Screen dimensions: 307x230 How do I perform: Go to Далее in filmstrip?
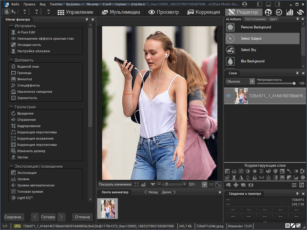tap(169, 192)
